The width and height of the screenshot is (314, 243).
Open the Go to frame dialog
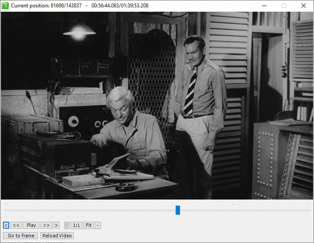pos(20,236)
